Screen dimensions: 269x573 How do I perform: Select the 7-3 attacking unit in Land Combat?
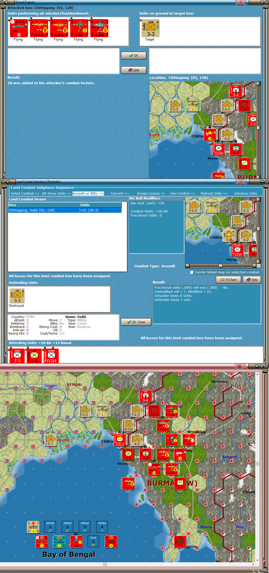tap(17, 356)
